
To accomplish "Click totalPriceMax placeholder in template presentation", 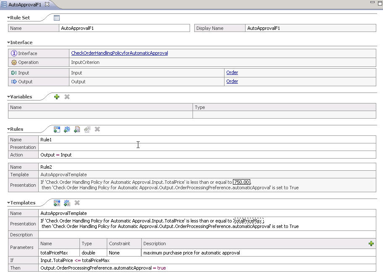I will (248, 221).
